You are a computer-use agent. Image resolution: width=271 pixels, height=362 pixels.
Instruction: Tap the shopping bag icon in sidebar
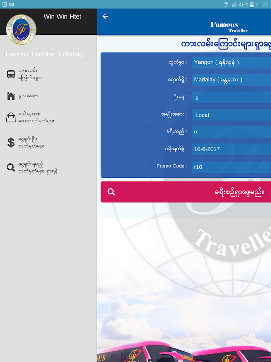point(11,117)
